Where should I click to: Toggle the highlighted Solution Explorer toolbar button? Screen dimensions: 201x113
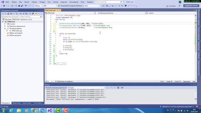[x=36, y=13]
